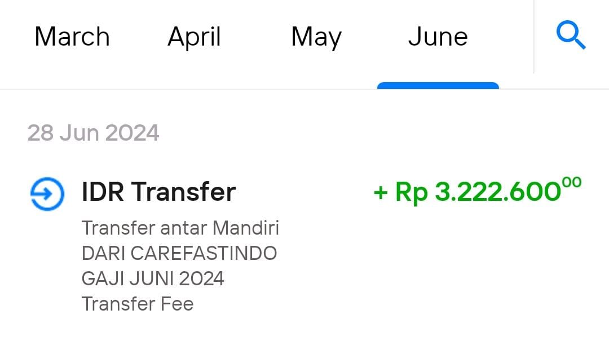
Task: Switch to the April tab
Action: [194, 38]
